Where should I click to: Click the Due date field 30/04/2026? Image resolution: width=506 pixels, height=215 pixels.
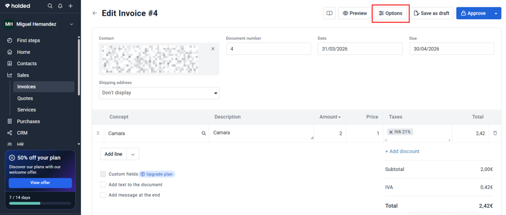[x=452, y=49]
